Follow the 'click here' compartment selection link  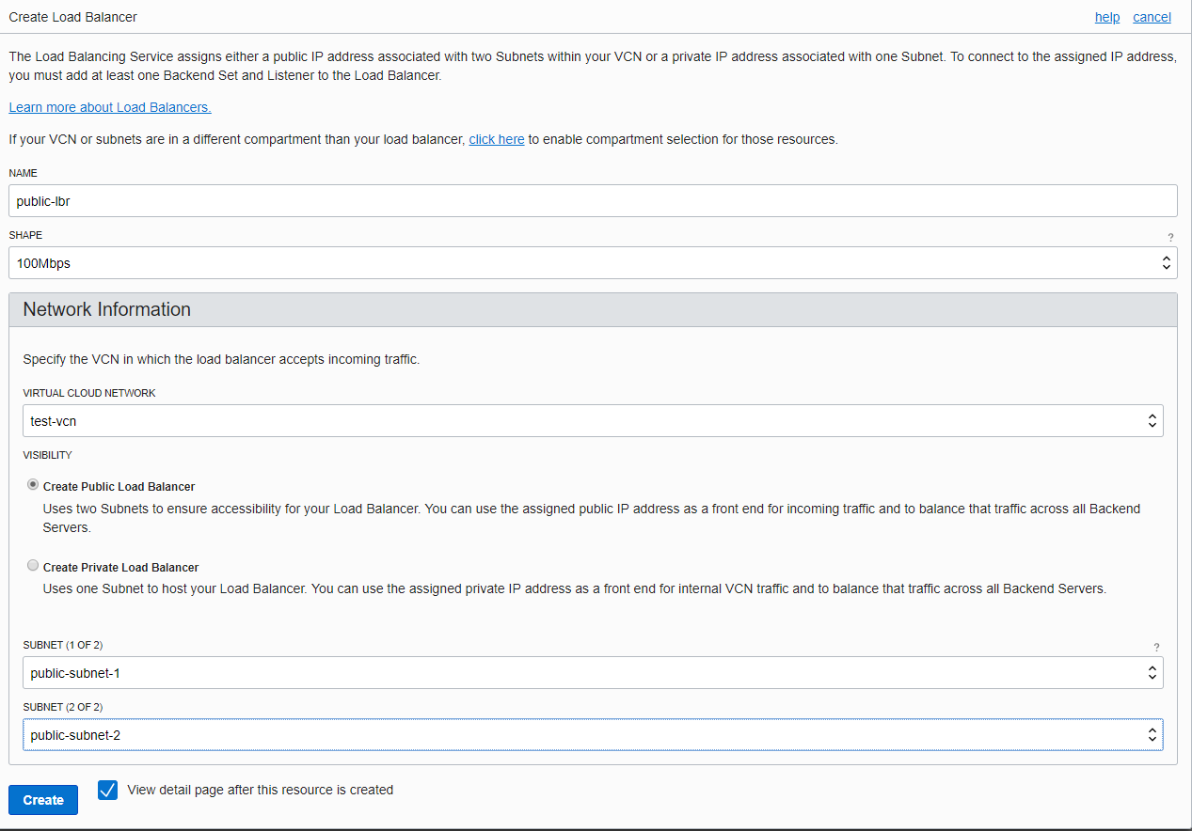point(497,139)
